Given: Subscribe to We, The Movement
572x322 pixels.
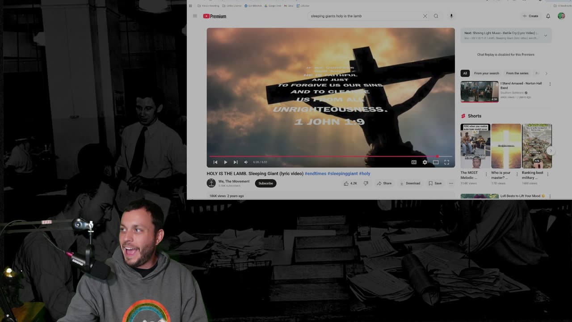Looking at the screenshot, I should (x=265, y=183).
